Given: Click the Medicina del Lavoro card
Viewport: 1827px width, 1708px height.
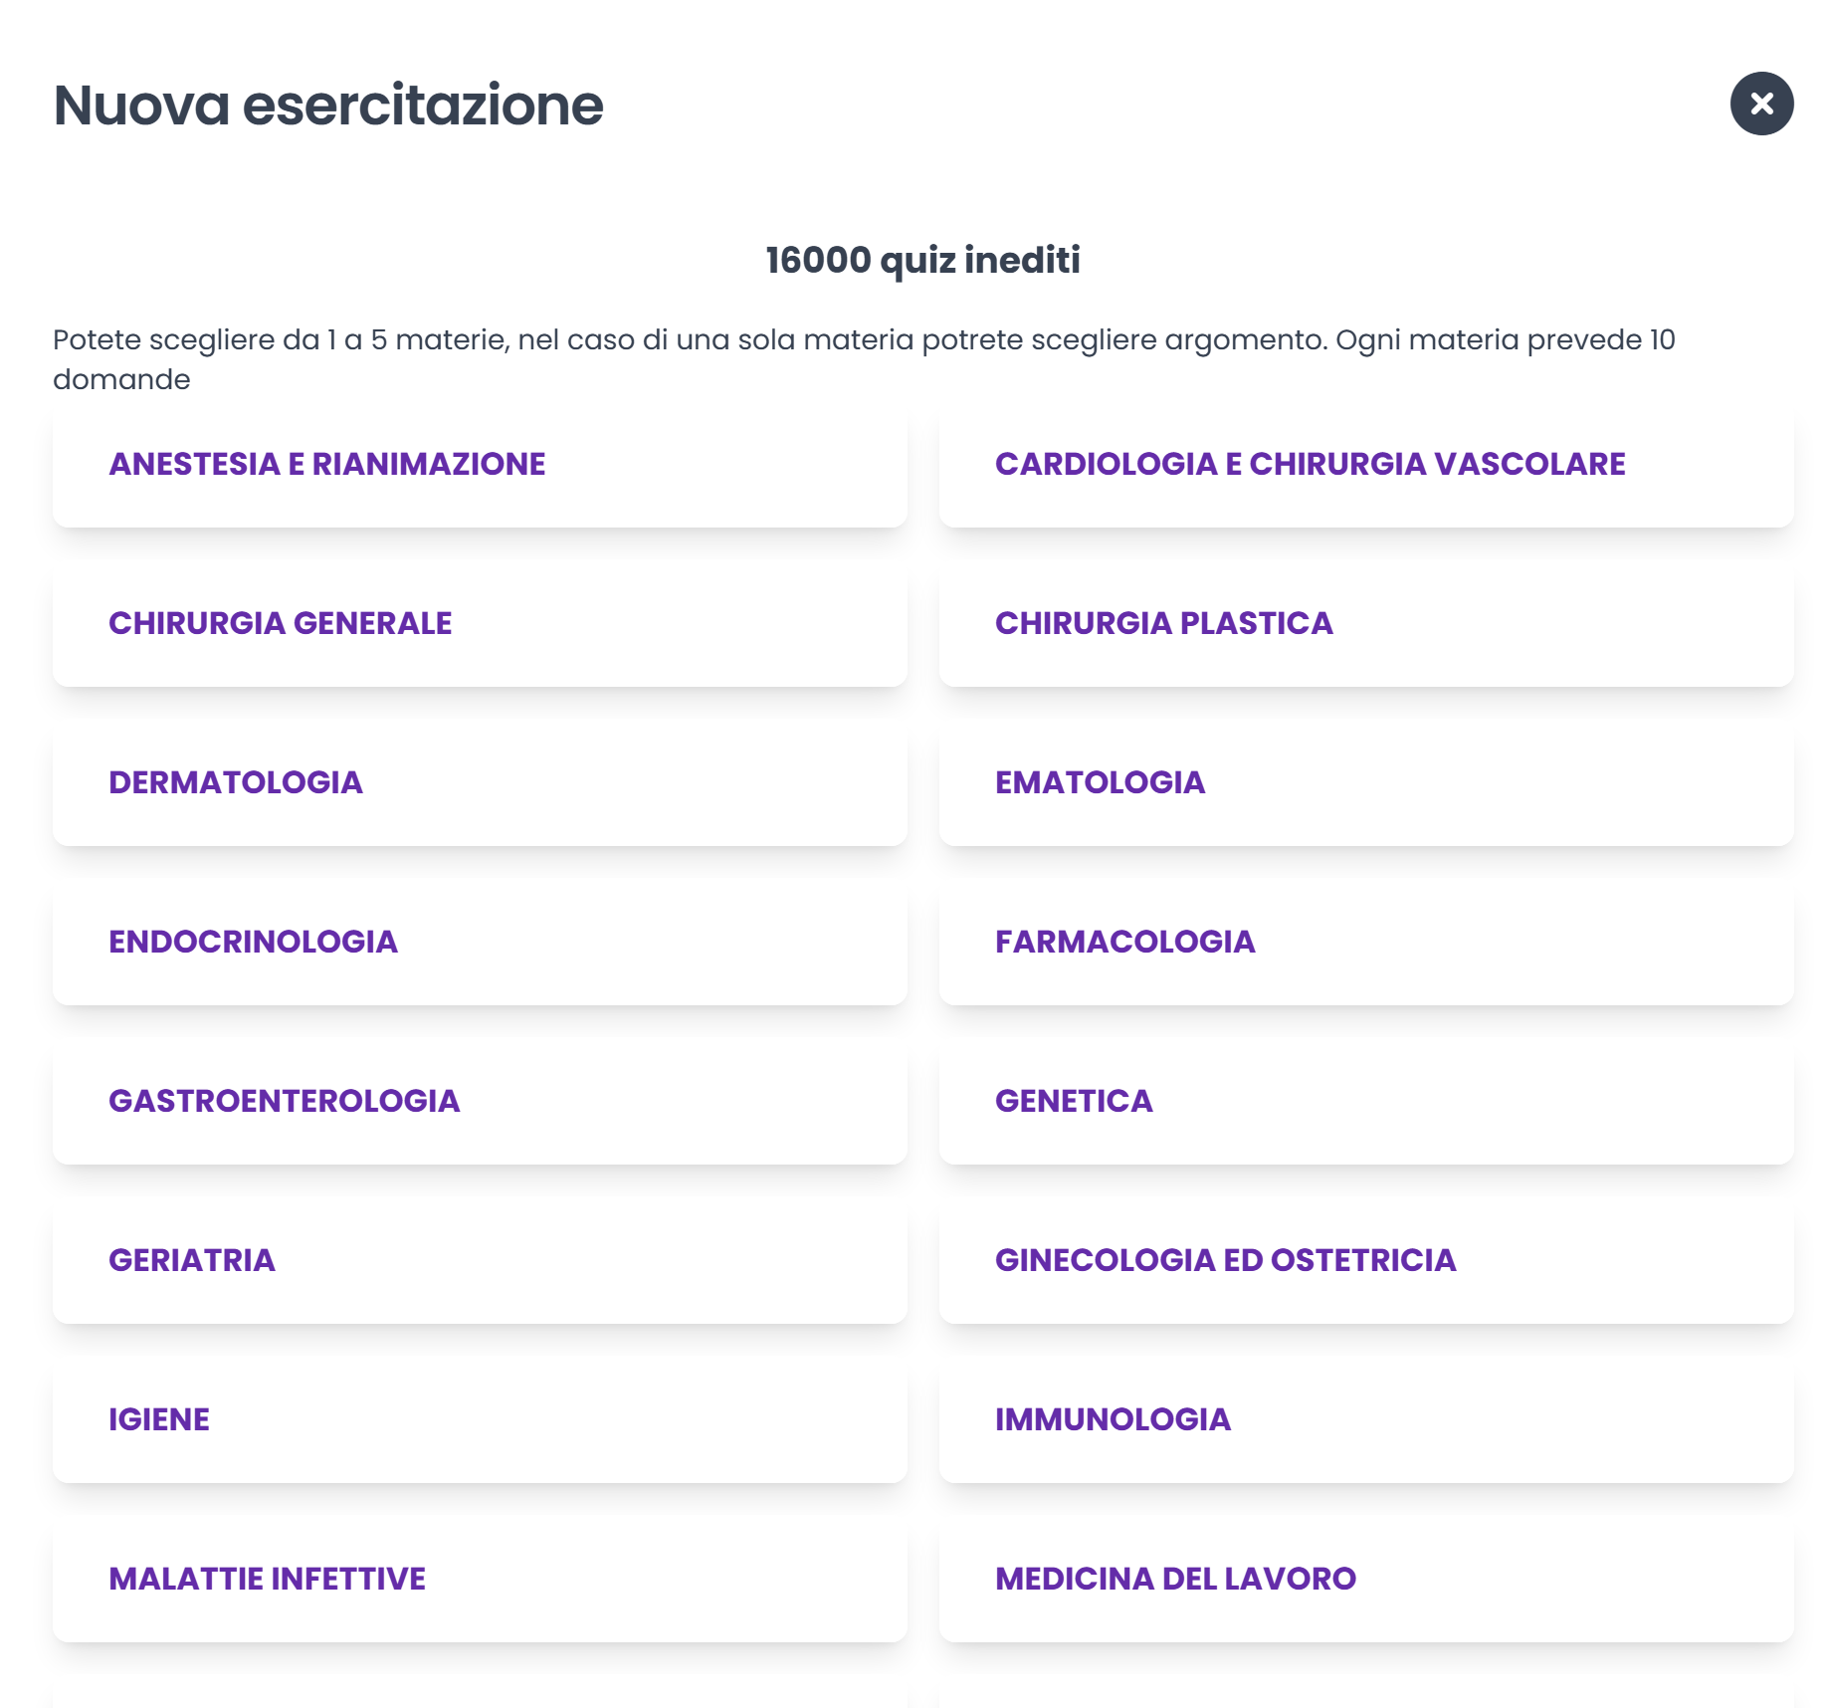Looking at the screenshot, I should 1365,1580.
